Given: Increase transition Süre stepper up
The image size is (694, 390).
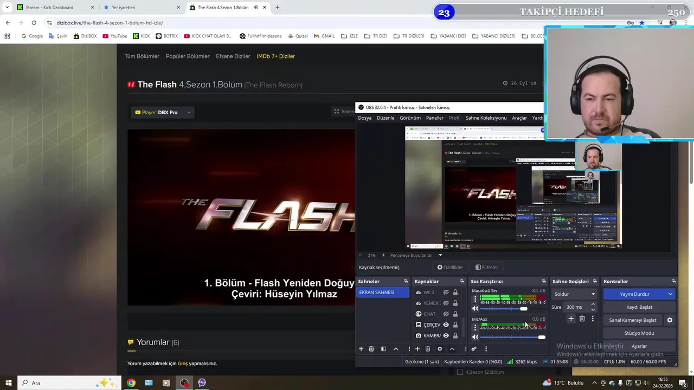Looking at the screenshot, I should [593, 304].
